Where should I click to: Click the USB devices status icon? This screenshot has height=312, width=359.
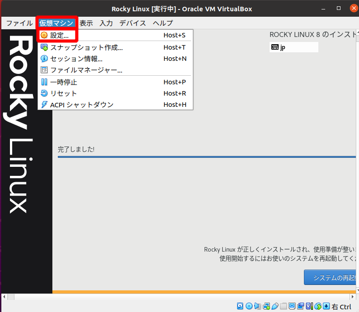pos(275,306)
